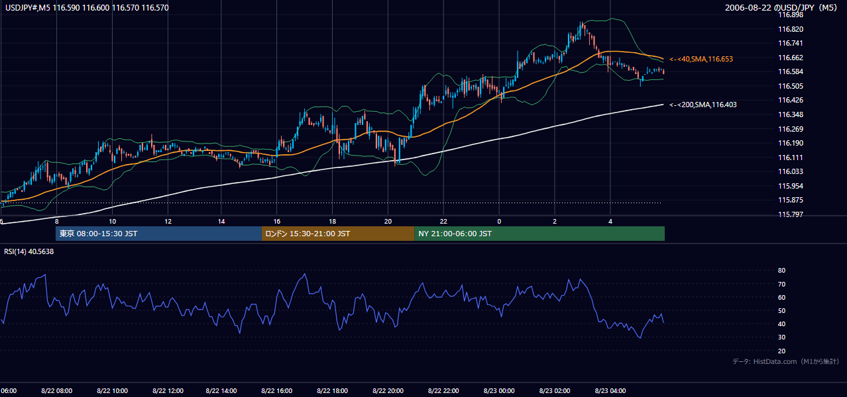Click hour tick "10" under price chart
This screenshot has height=397, width=847.
coord(112,222)
